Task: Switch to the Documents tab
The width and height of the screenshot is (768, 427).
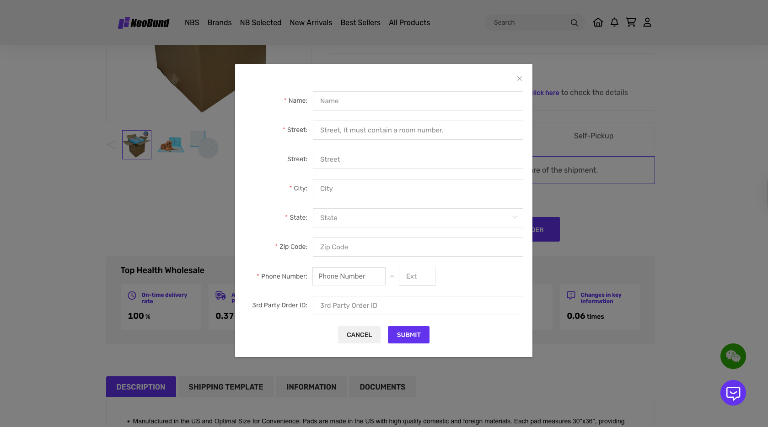Action: coord(382,387)
